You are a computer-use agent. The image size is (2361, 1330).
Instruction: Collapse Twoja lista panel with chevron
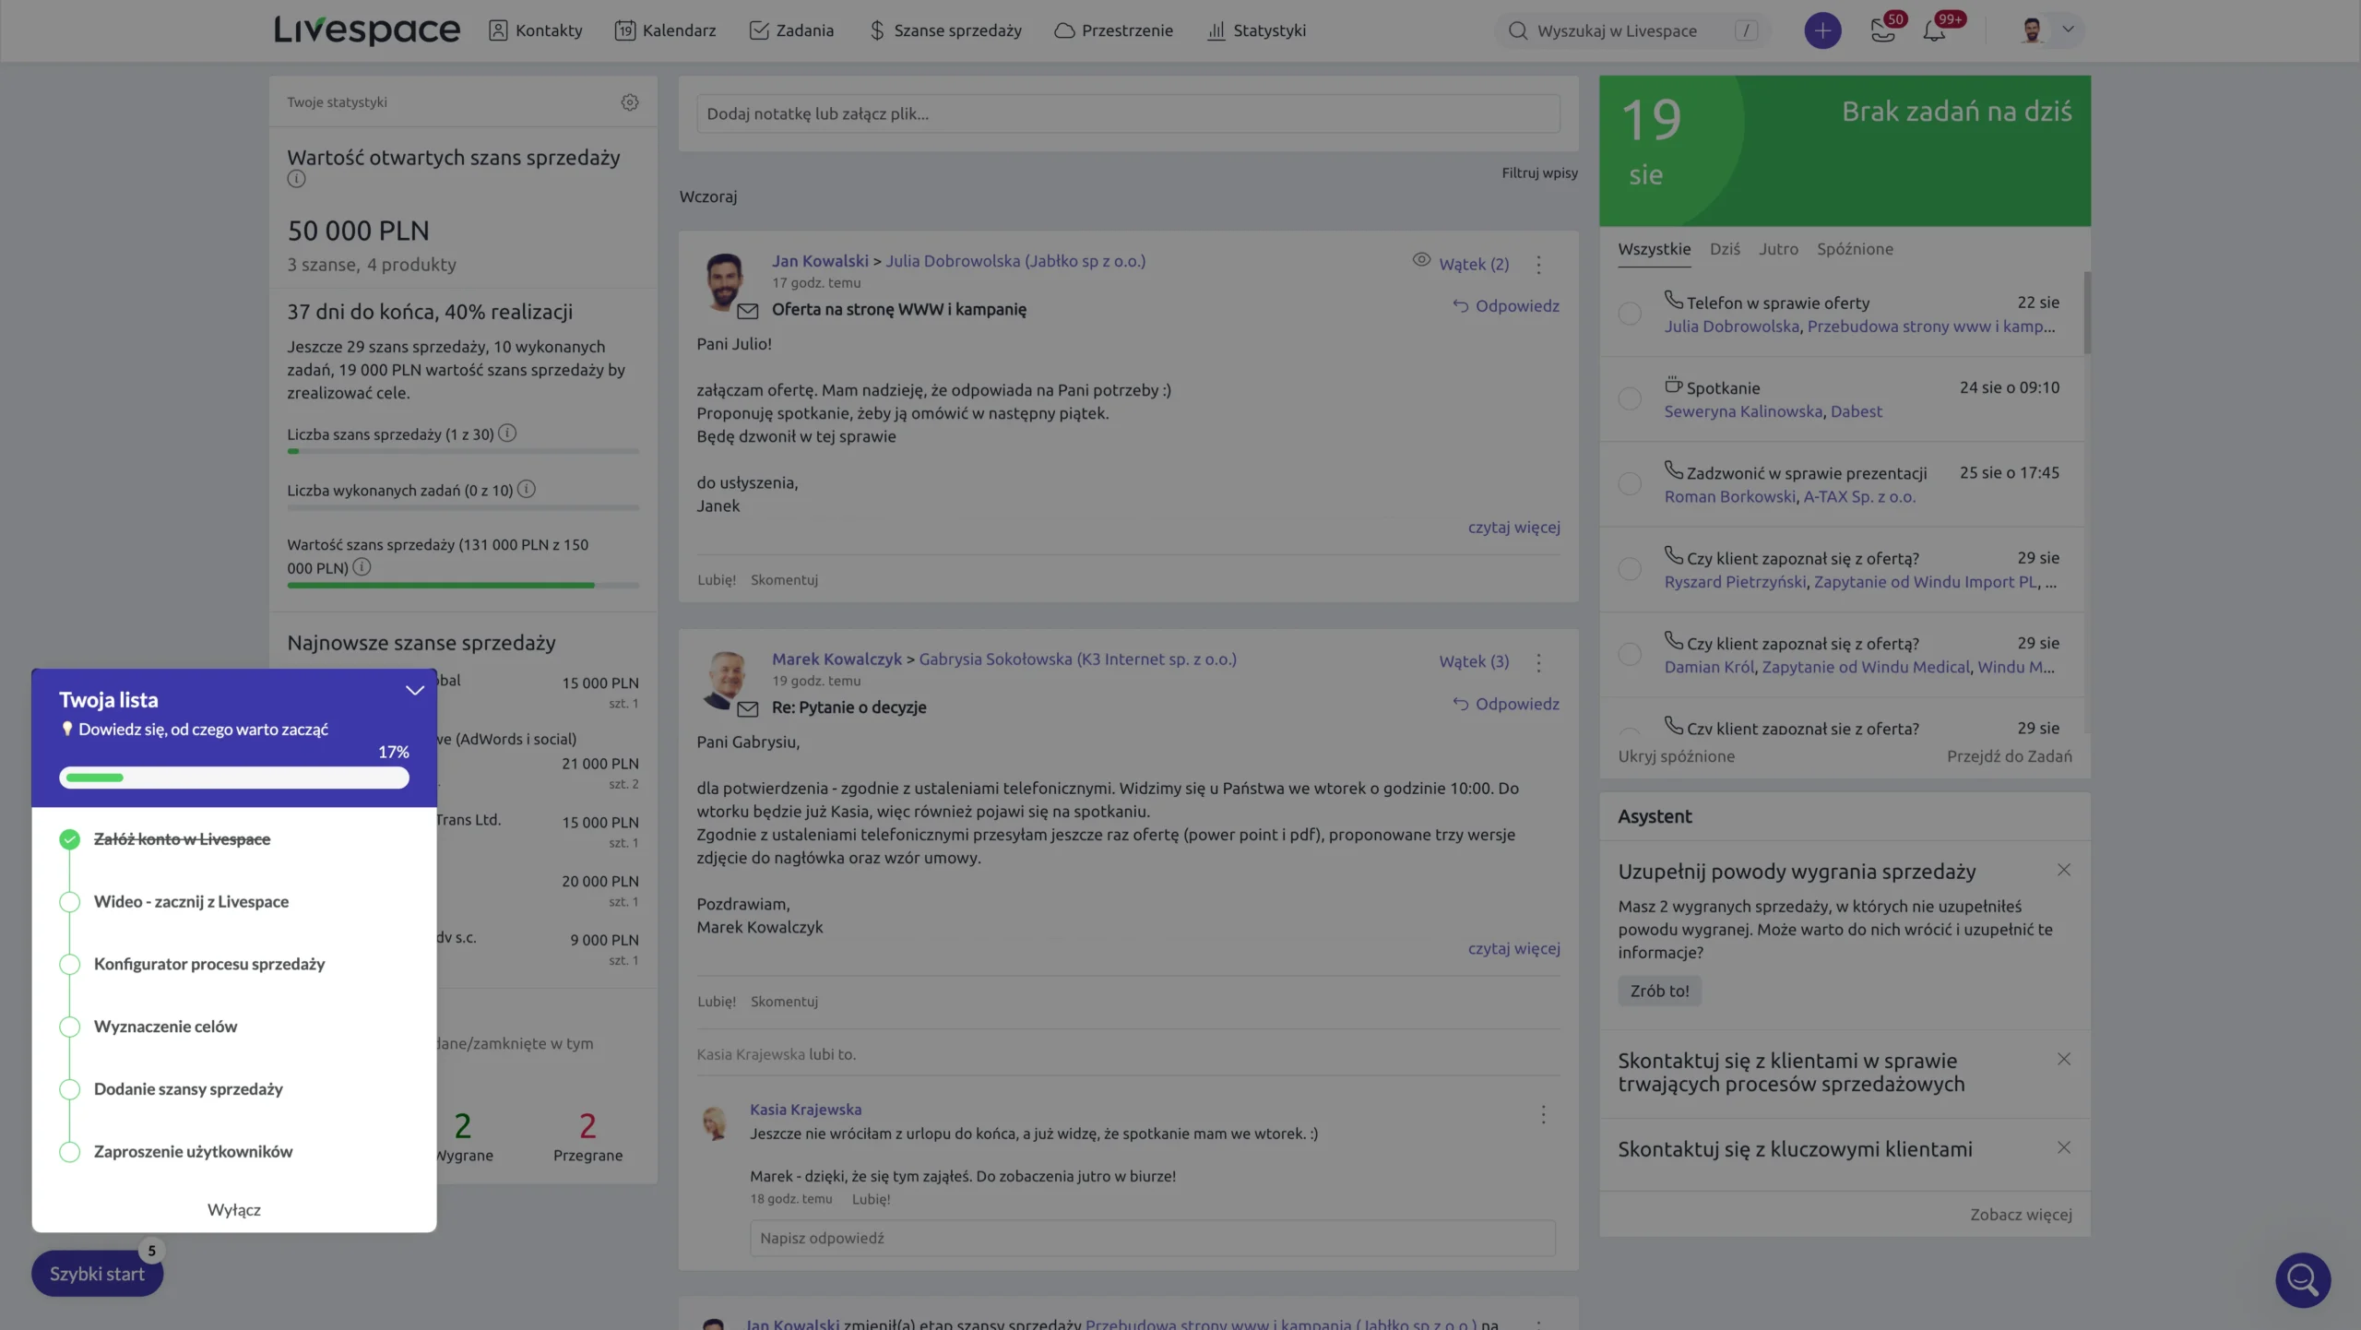tap(415, 690)
